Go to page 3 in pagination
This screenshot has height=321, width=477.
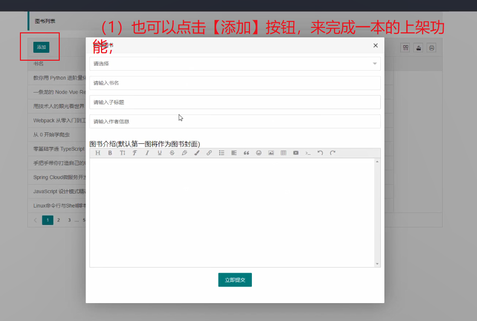[69, 220]
